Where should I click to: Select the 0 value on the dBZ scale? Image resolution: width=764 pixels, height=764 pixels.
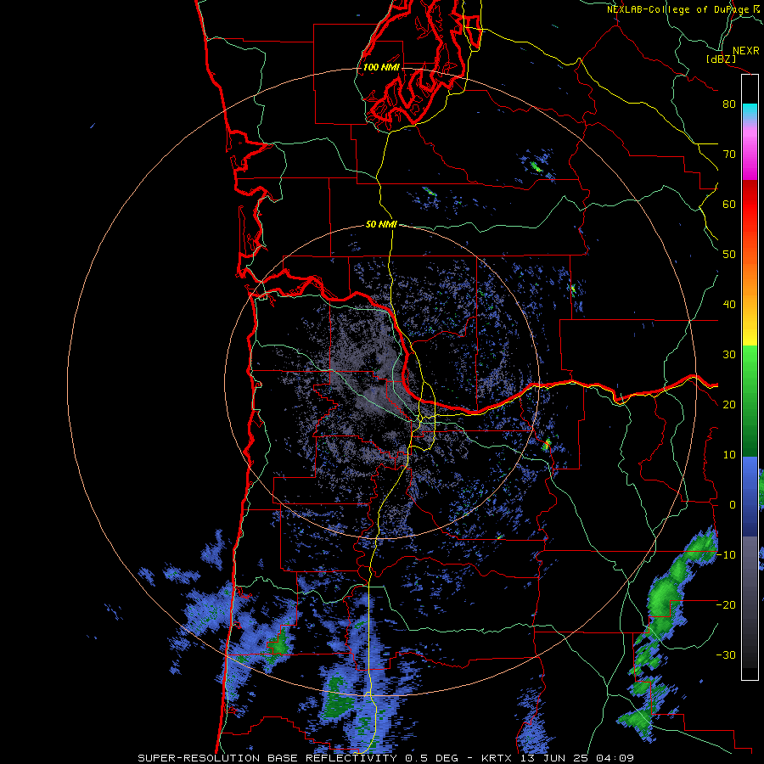[733, 505]
